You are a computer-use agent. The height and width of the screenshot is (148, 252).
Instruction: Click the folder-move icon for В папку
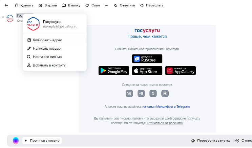(x=64, y=5)
